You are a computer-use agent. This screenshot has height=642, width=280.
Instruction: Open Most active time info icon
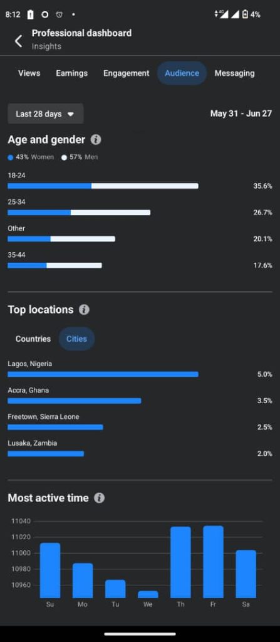point(99,498)
